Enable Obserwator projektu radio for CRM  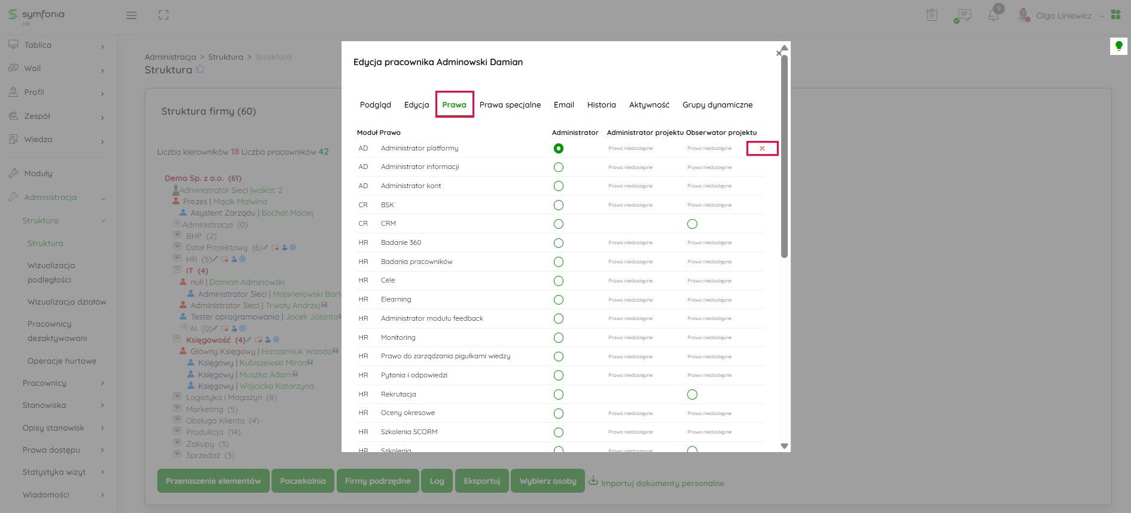692,224
